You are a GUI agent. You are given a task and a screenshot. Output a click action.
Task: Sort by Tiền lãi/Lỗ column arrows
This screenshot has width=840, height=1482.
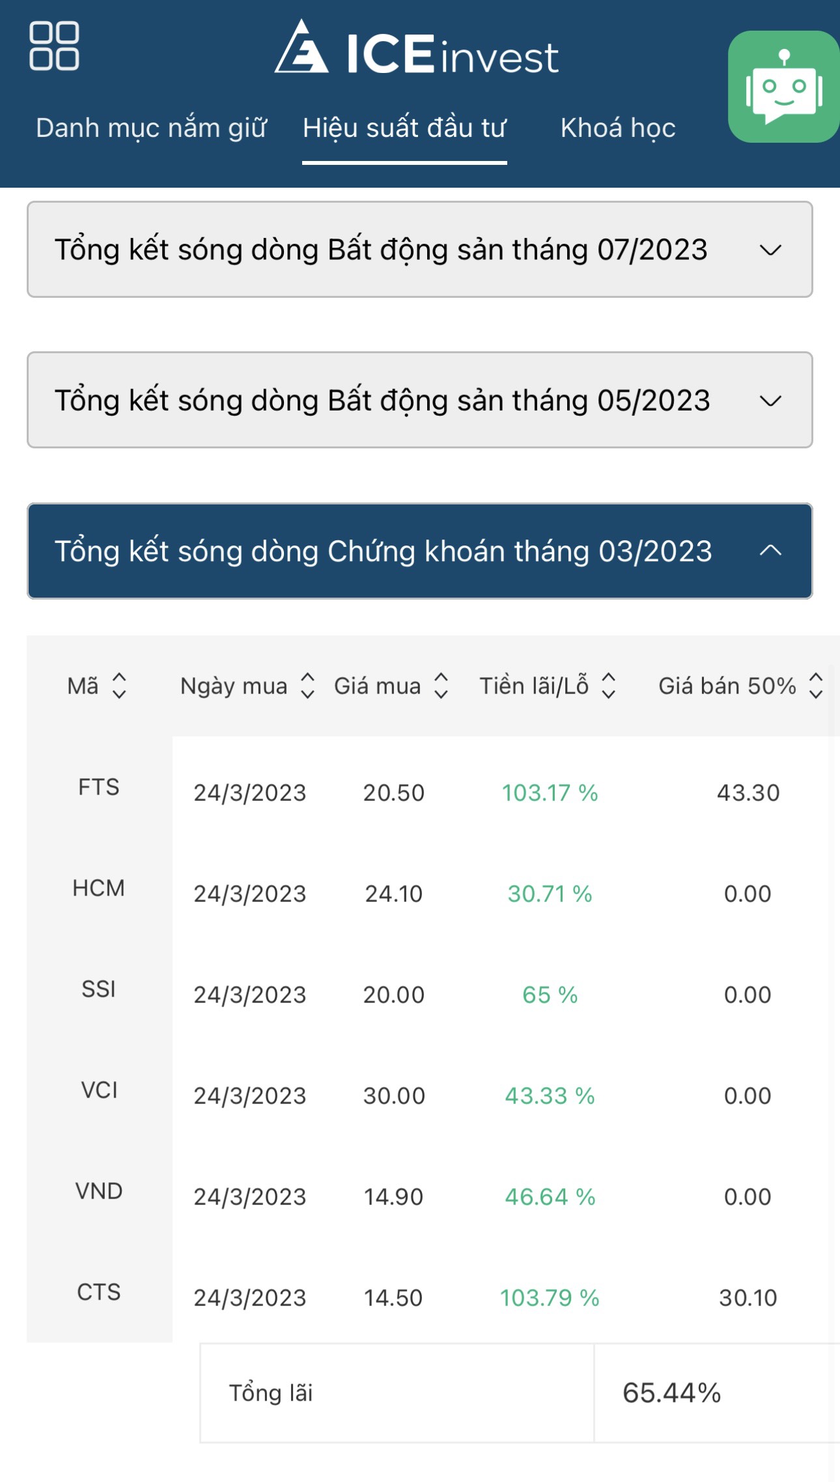[x=608, y=686]
